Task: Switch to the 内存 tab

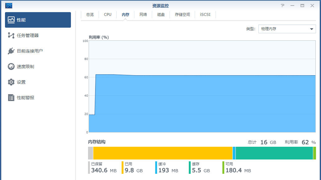Action: [x=125, y=15]
